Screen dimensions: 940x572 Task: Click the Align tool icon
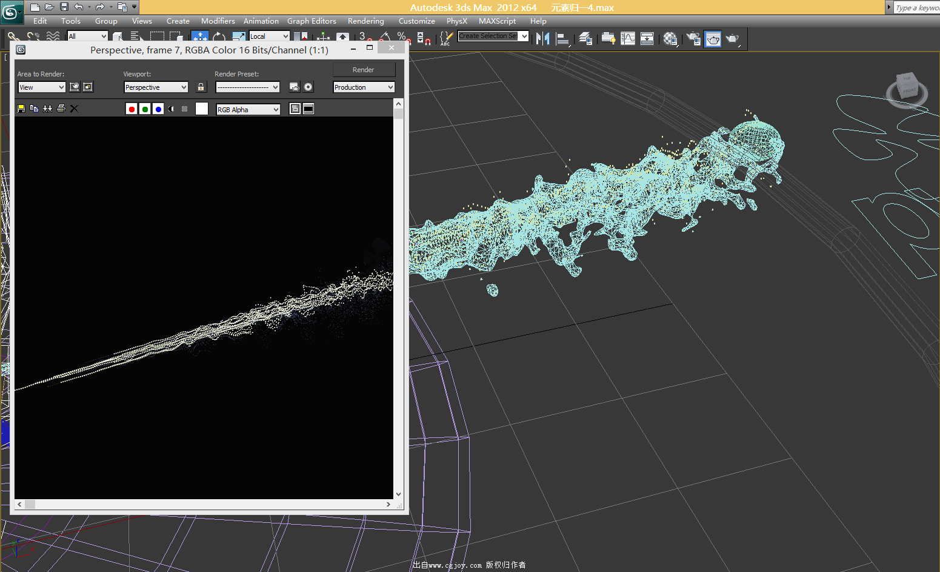tap(563, 39)
